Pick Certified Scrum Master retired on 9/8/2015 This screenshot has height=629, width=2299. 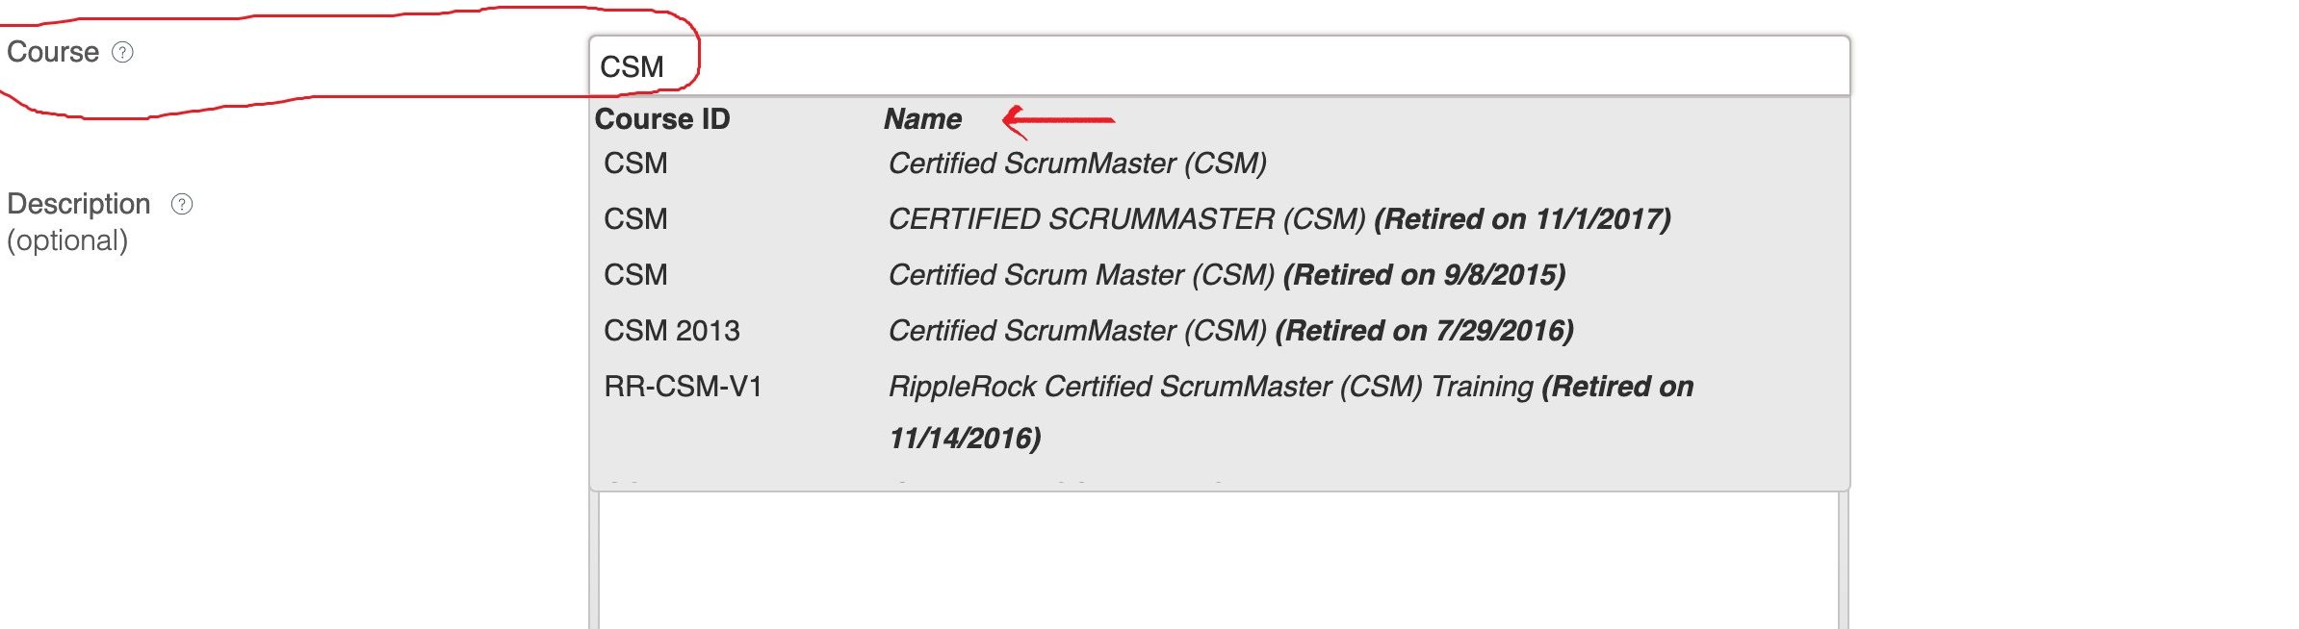pos(1226,275)
